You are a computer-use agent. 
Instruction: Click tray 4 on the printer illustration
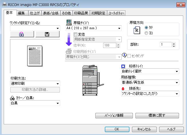90,93
